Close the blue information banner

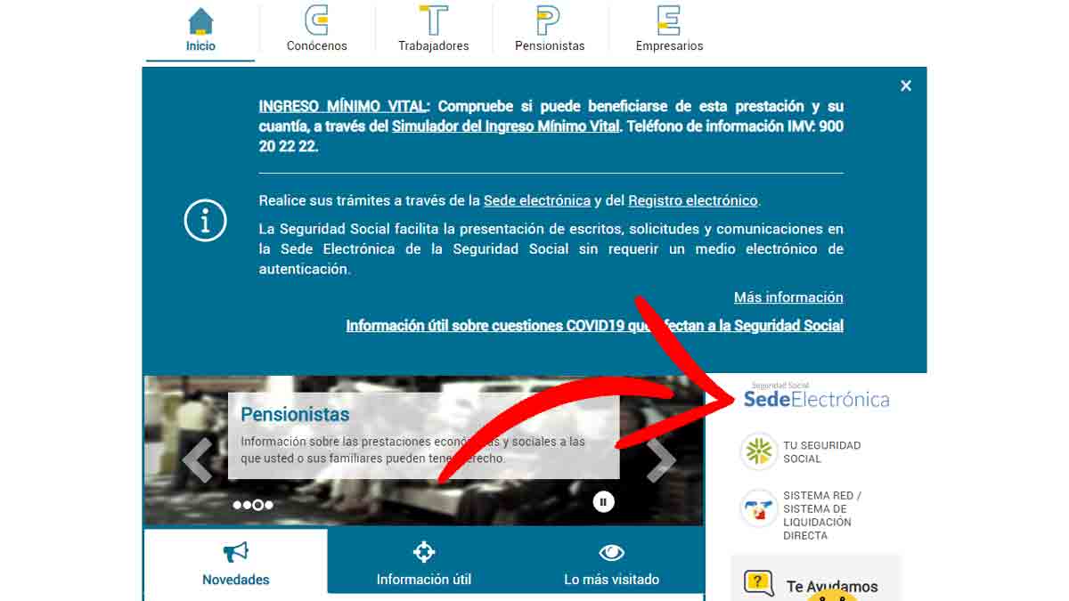point(905,85)
